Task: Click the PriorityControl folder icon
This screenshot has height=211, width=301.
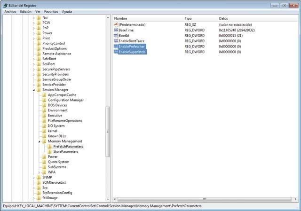Action: click(39, 44)
